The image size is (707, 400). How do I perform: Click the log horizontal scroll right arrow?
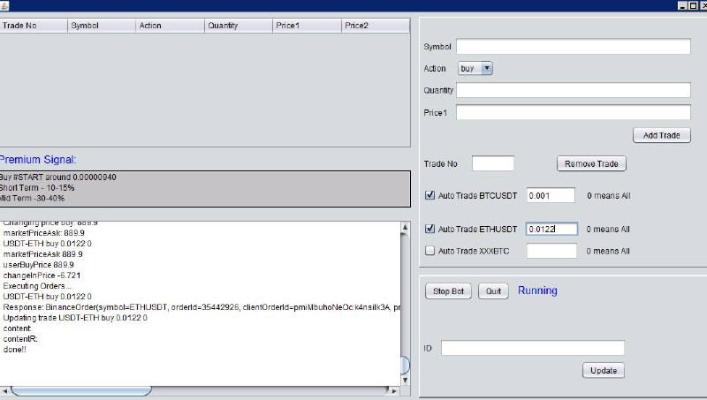pyautogui.click(x=394, y=390)
